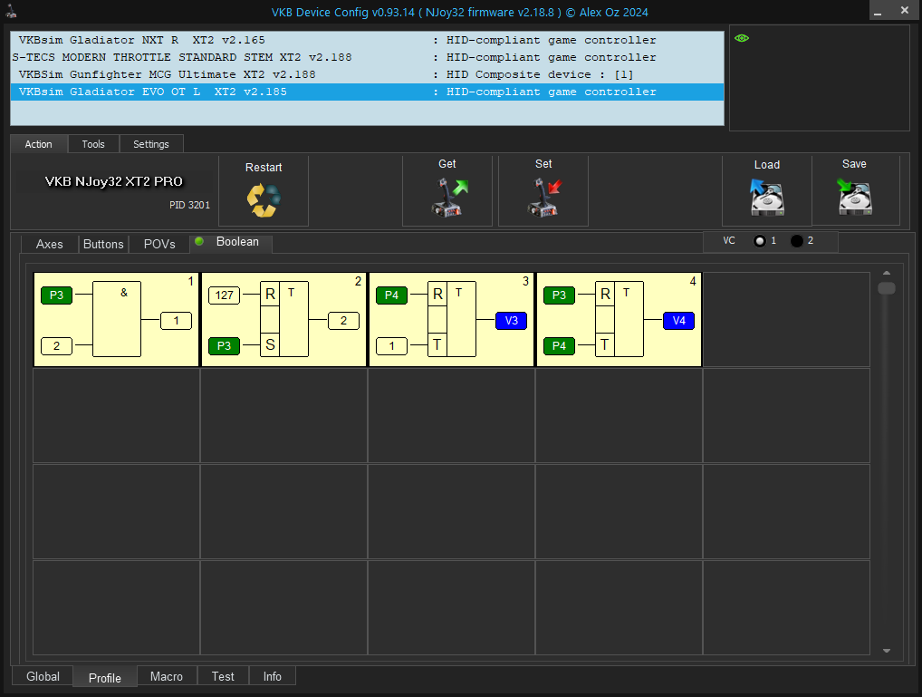The height and width of the screenshot is (697, 922).
Task: Select VC radio button 1
Action: pos(760,241)
